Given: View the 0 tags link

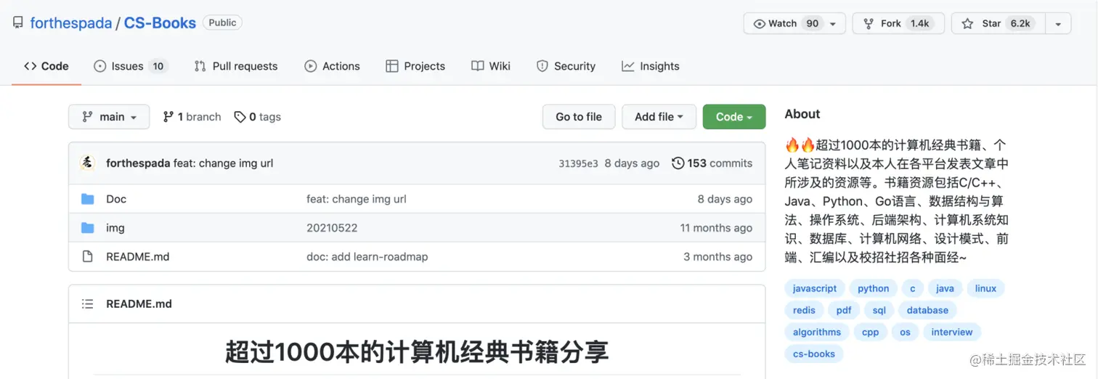Looking at the screenshot, I should 257,117.
